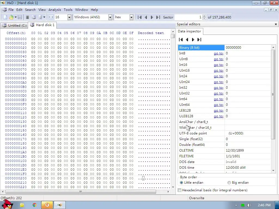Show hidden tray icons arrow
This screenshot has height=209, width=279.
point(236,205)
